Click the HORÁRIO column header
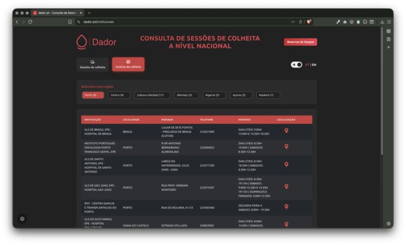This screenshot has width=406, height=245. [x=244, y=120]
